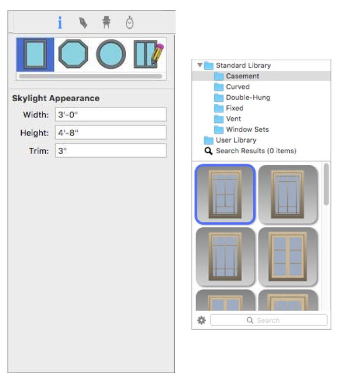The width and height of the screenshot is (358, 375).
Task: Click the skylight Width field
Action: (x=110, y=114)
